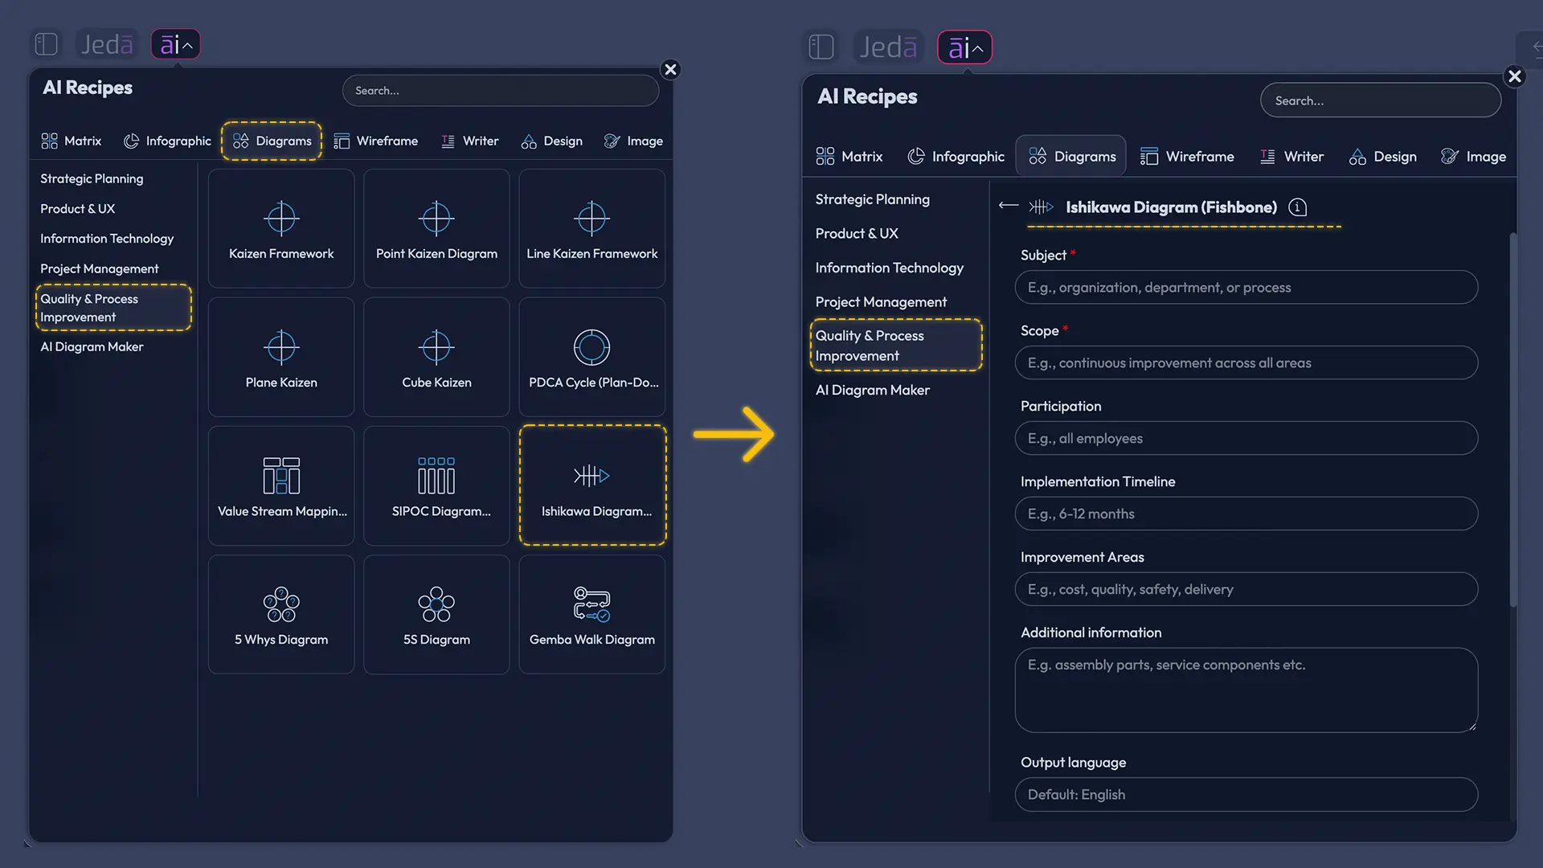Click the right panel form scrollbar
Screen dimensions: 1543x868
click(x=1513, y=420)
